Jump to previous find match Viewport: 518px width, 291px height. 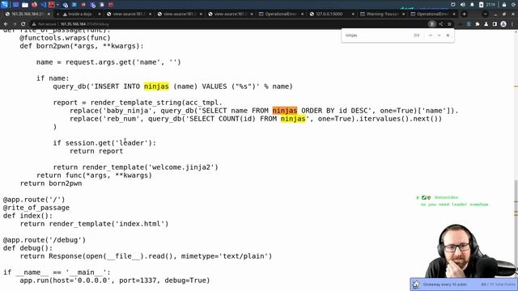pyautogui.click(x=430, y=36)
